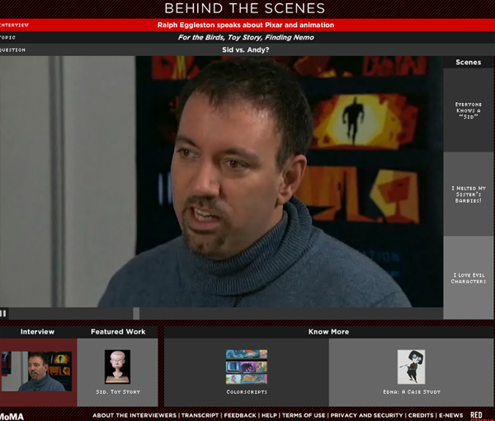Open the scene 'I Melted My Sister's Barbies!'
495x421 pixels.
click(x=469, y=194)
